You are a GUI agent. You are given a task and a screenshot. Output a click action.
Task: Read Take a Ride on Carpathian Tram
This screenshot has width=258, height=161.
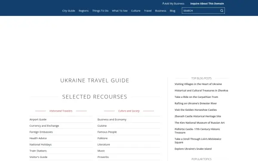tap(197, 97)
